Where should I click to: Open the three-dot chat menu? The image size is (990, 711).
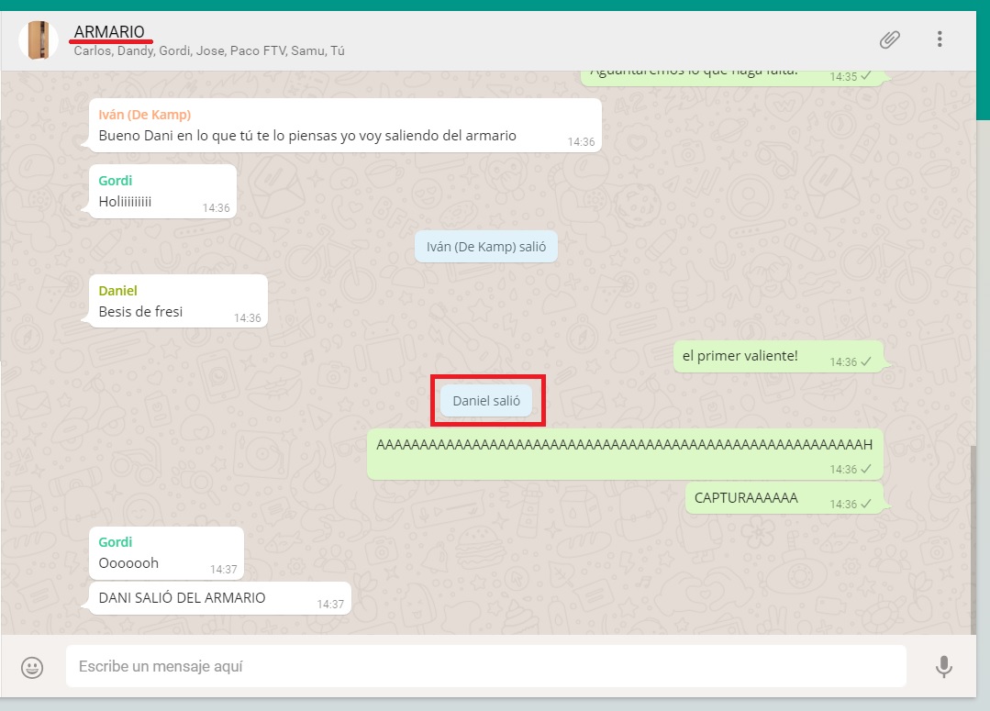pyautogui.click(x=939, y=39)
